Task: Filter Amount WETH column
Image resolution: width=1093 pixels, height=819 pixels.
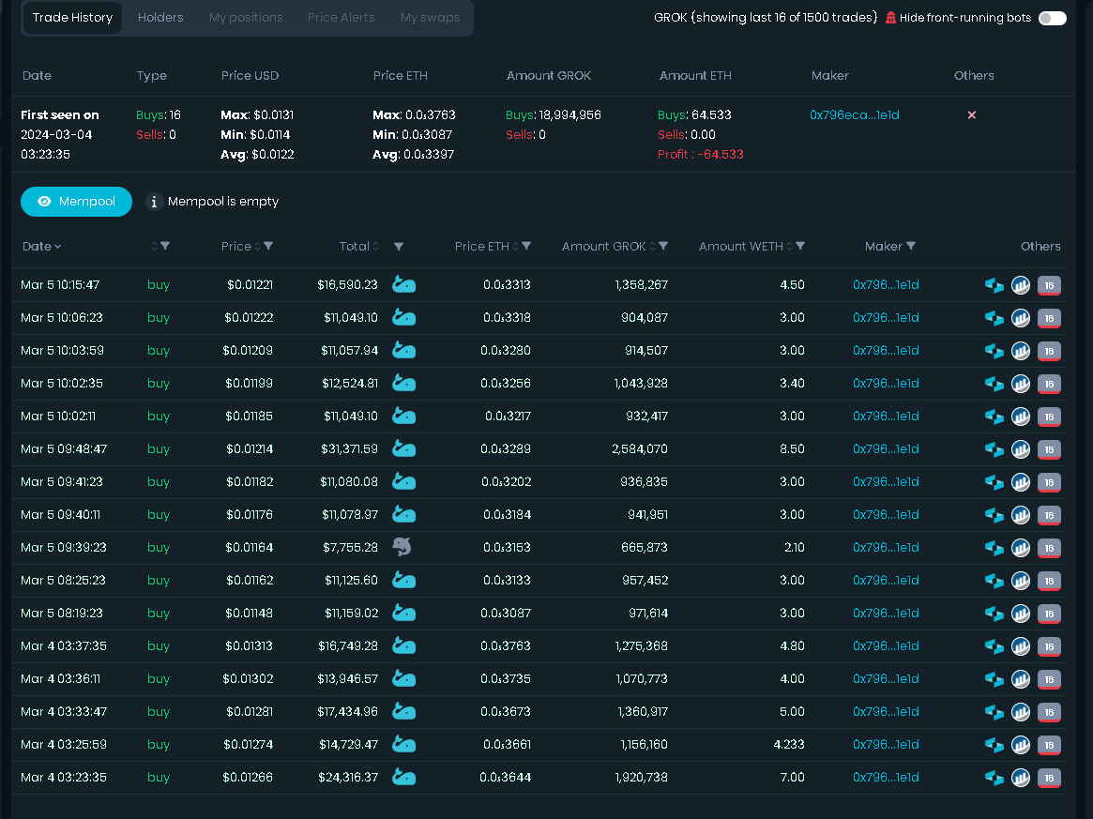Action: pyautogui.click(x=800, y=246)
